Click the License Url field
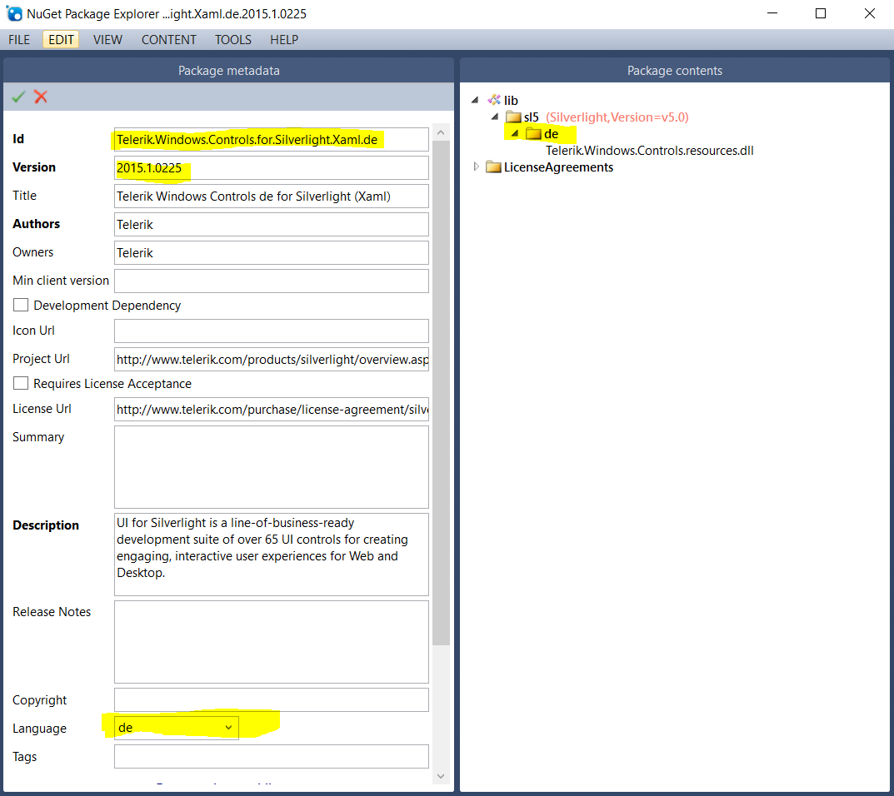This screenshot has height=796, width=894. pyautogui.click(x=272, y=410)
